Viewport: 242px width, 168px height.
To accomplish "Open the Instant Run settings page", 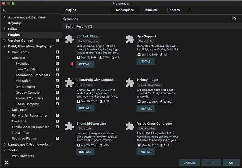I will 21,133.
